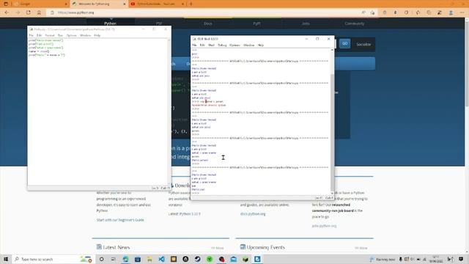469x264 pixels.
Task: Go forward in the browser
Action: (18, 12)
